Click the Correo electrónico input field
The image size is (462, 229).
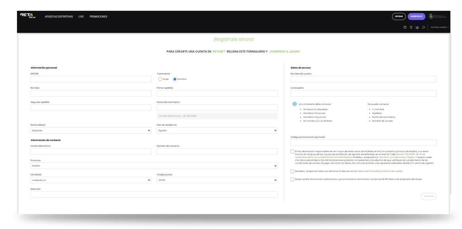[91, 151]
